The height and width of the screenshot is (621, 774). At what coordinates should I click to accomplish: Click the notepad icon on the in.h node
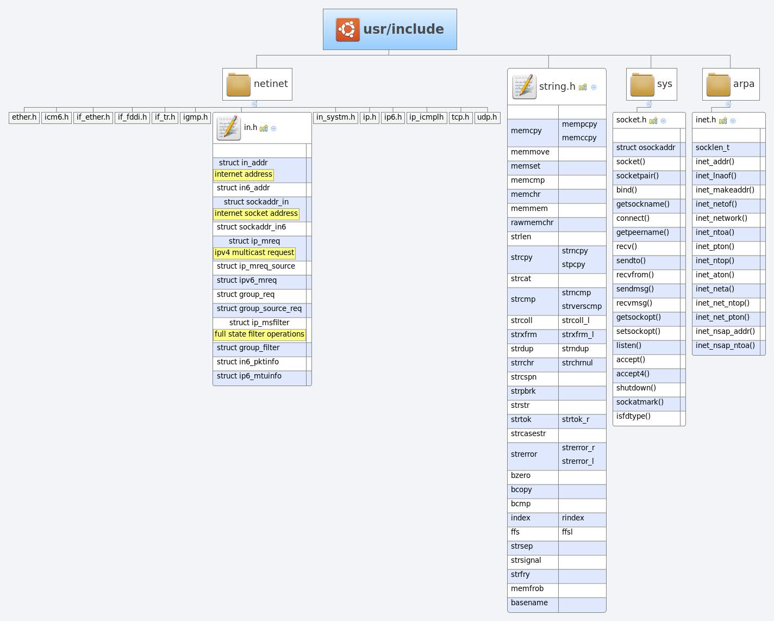(x=229, y=127)
